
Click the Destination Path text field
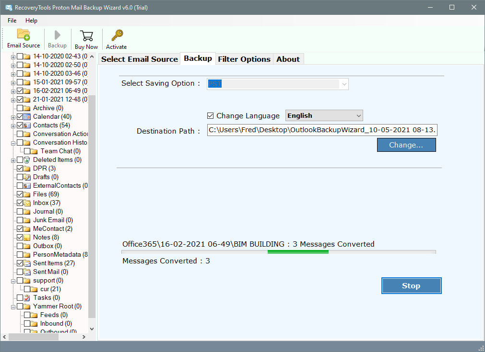pyautogui.click(x=322, y=130)
